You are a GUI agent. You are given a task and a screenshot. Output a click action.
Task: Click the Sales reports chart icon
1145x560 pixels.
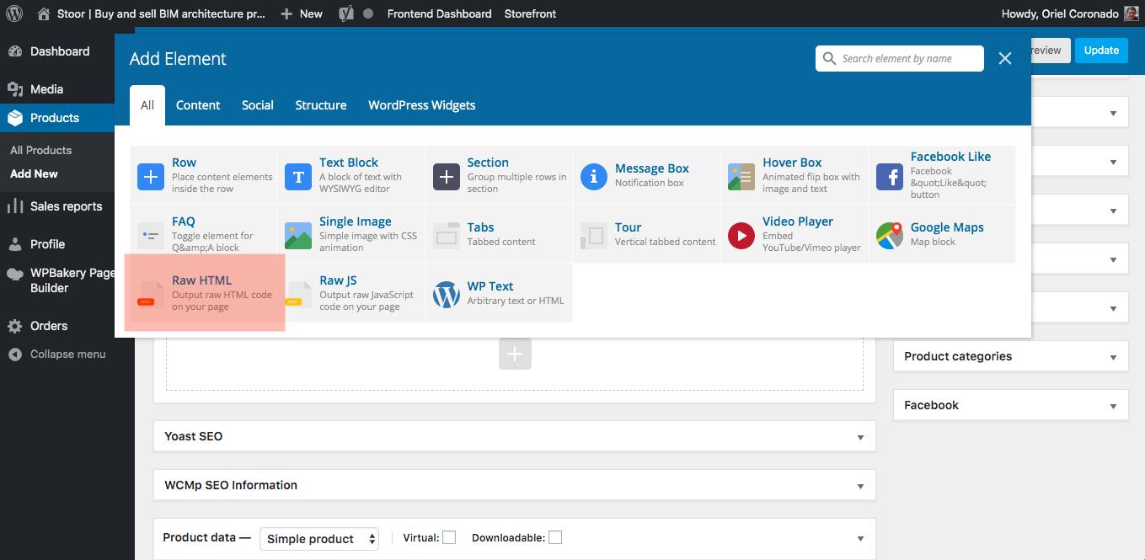coord(15,206)
